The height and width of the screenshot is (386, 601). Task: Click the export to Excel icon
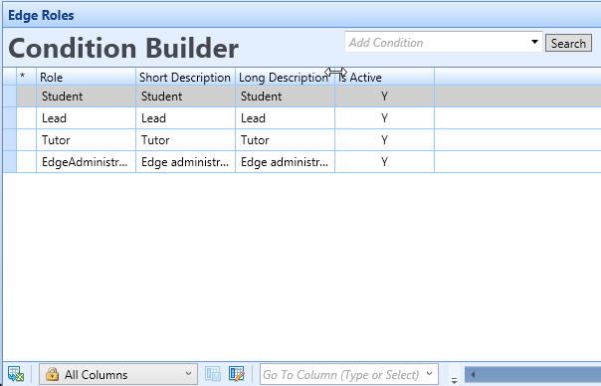[x=16, y=374]
